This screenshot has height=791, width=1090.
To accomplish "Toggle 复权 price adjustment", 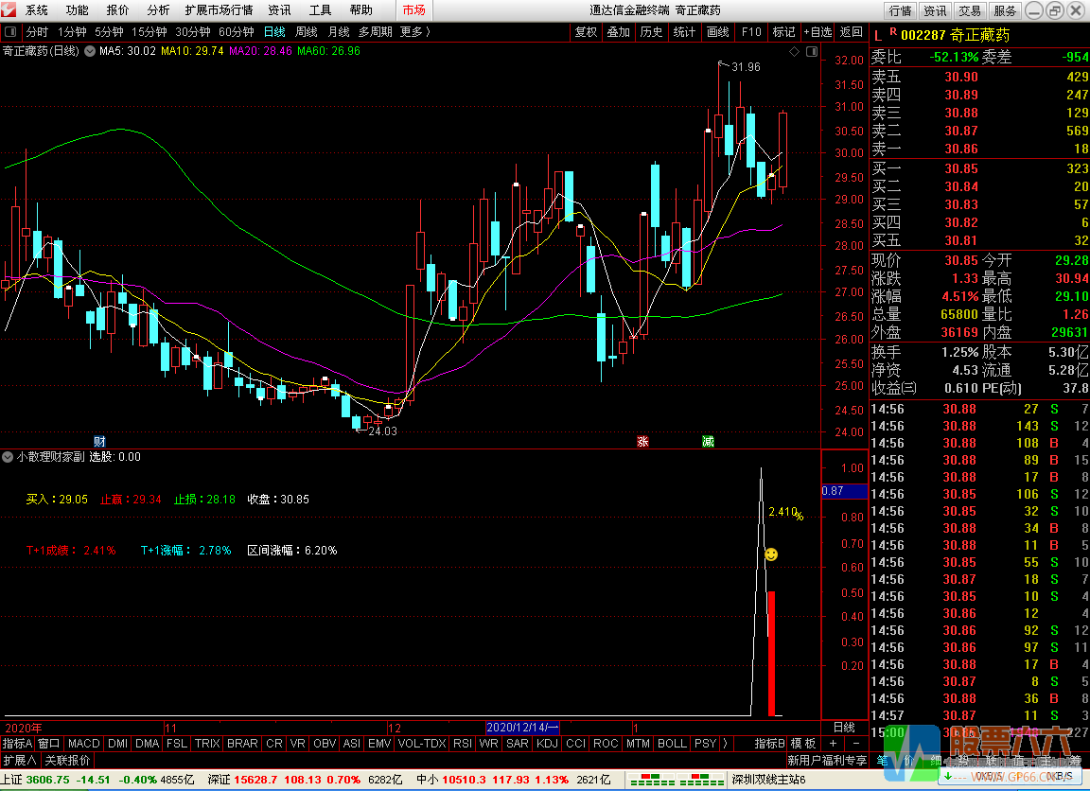I will pos(586,31).
